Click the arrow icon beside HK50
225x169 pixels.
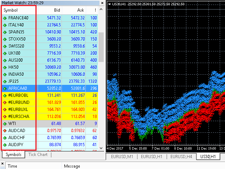click(x=5, y=67)
